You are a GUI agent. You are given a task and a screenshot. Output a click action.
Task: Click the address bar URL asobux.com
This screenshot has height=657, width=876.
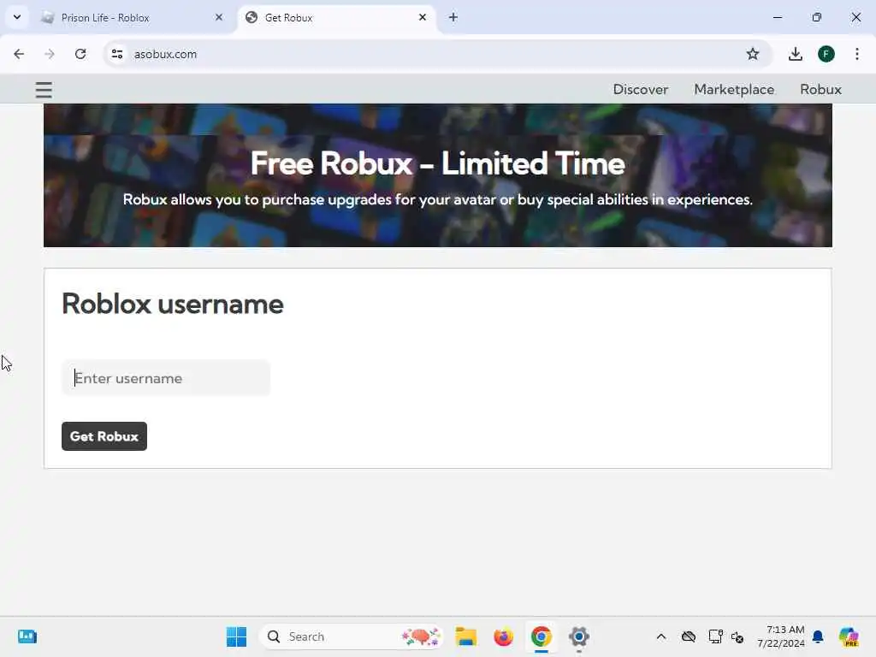(165, 54)
